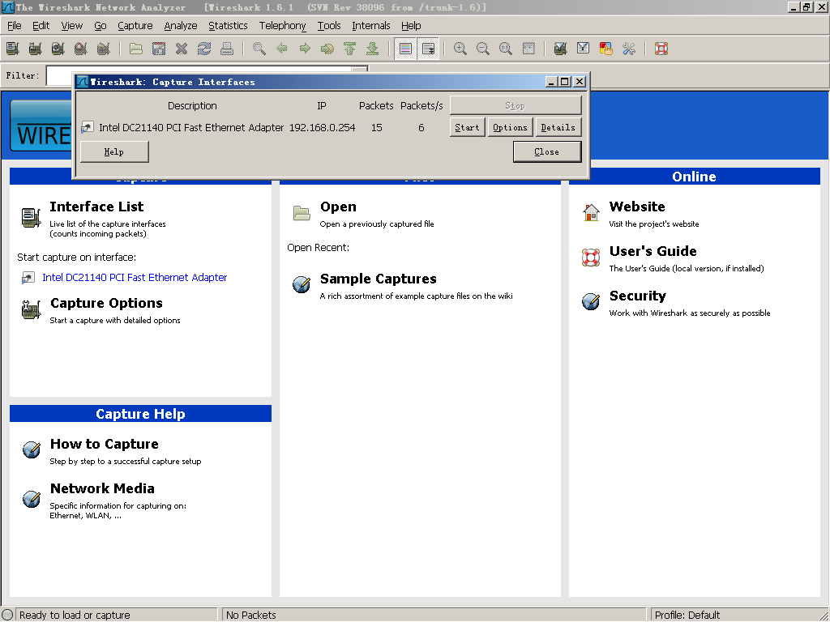This screenshot has height=622, width=830.
Task: Click How to Capture help entry
Action: tap(105, 444)
